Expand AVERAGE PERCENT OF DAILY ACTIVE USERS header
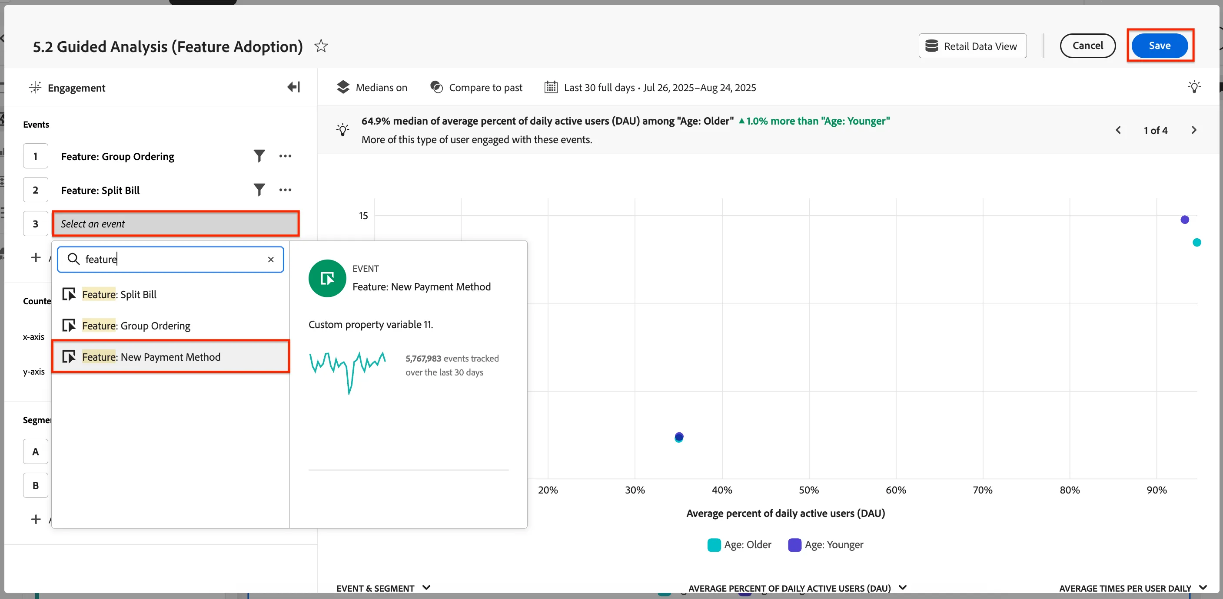 click(x=797, y=588)
